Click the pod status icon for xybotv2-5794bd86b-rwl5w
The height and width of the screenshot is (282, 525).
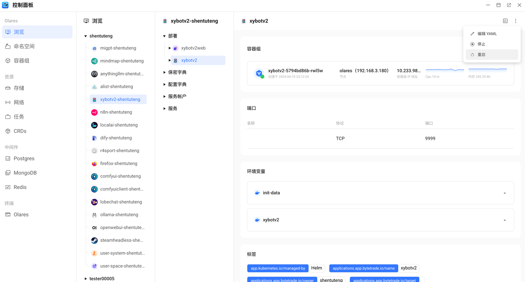click(259, 73)
